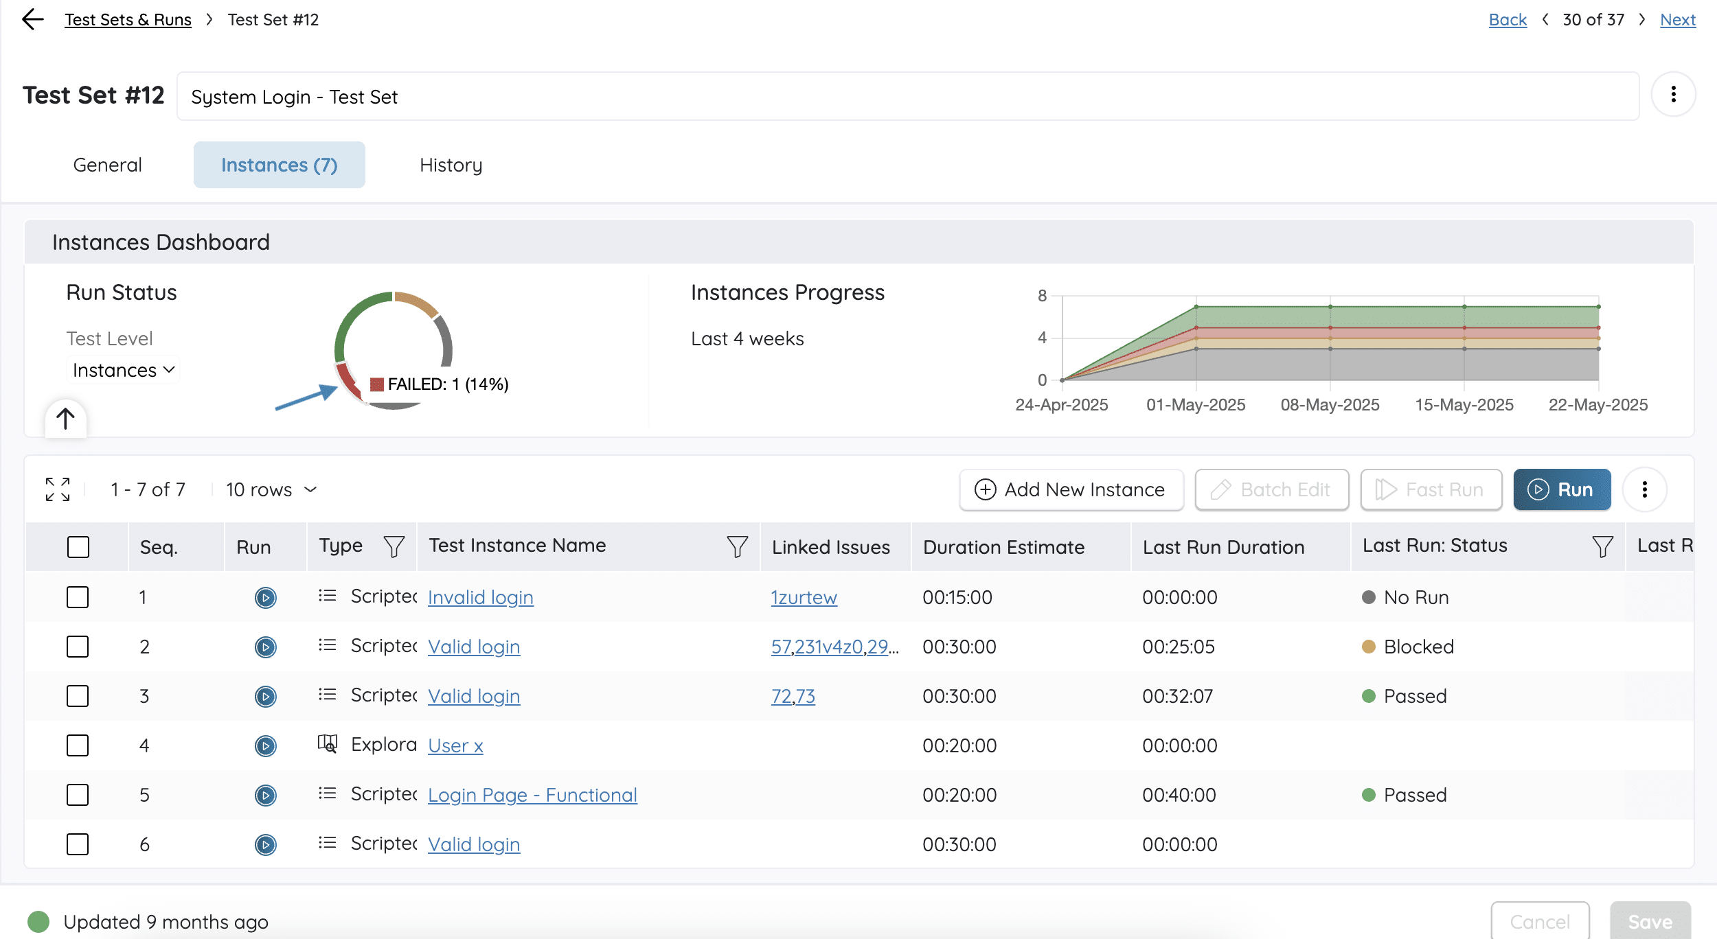This screenshot has height=939, width=1717.
Task: Check the checkbox for sequence 3 row
Action: (78, 696)
